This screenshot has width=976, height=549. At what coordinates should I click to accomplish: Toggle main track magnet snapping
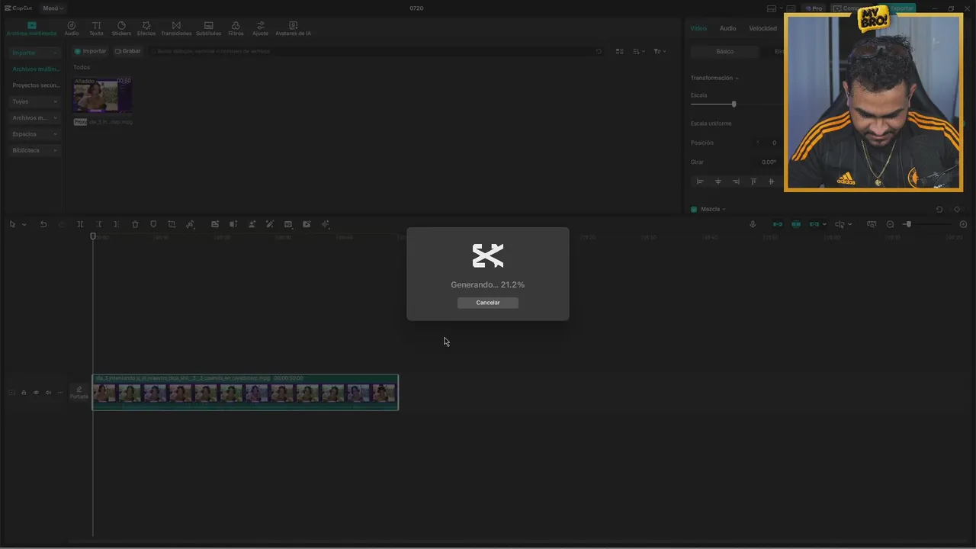778,224
